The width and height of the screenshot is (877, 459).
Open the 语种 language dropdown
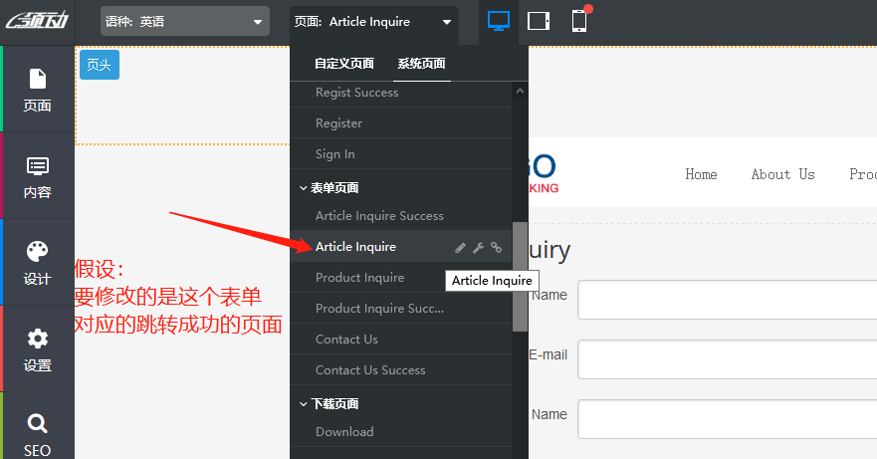coord(184,21)
